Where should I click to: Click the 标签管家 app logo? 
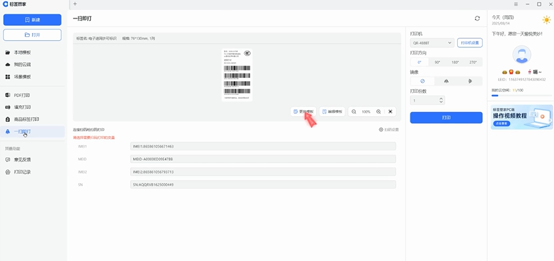coord(6,4)
